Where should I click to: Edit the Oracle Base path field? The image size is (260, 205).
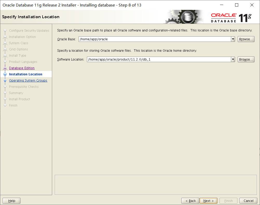coord(155,39)
